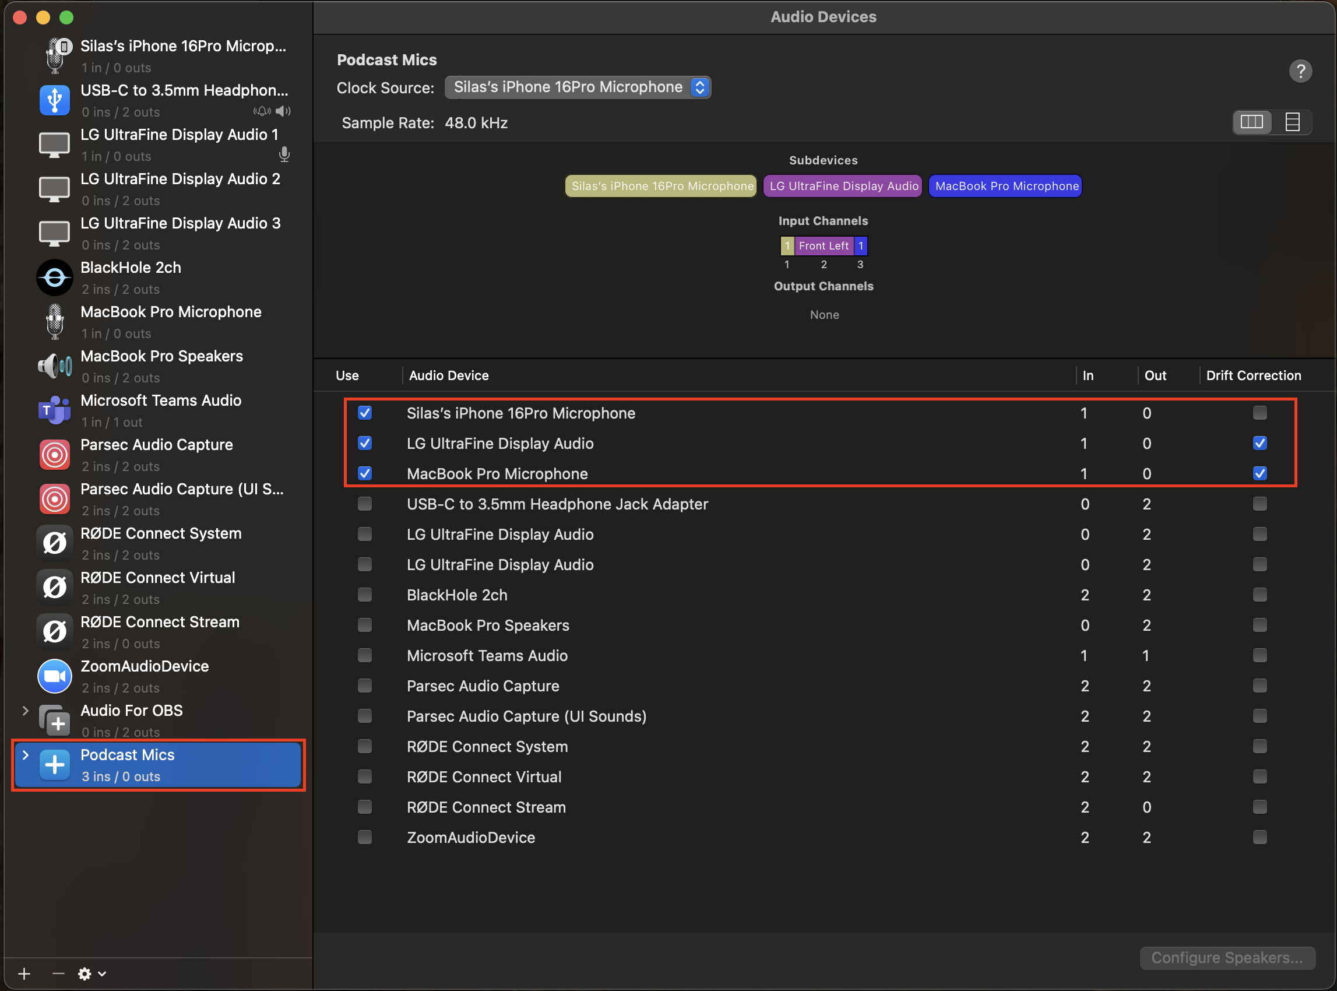Click MacBook Pro Microphone blue subdevice tag
This screenshot has height=991, width=1337.
coord(1006,186)
